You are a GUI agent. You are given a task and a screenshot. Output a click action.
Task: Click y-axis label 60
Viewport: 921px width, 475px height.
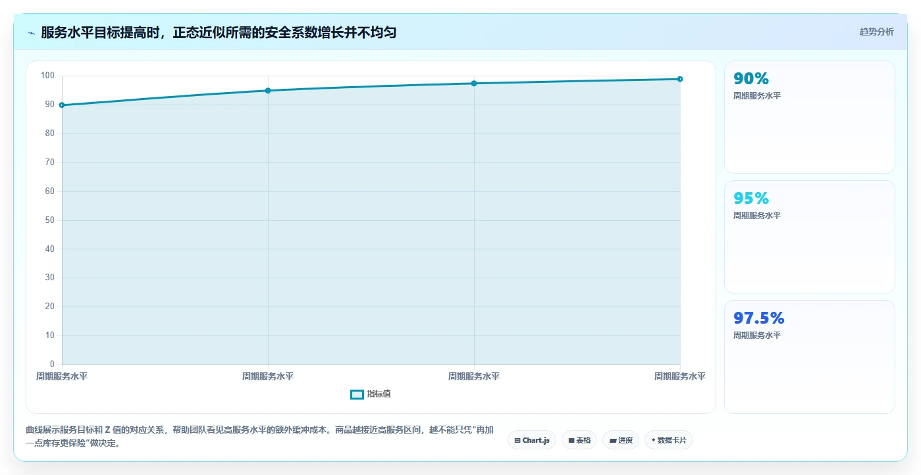coord(50,191)
